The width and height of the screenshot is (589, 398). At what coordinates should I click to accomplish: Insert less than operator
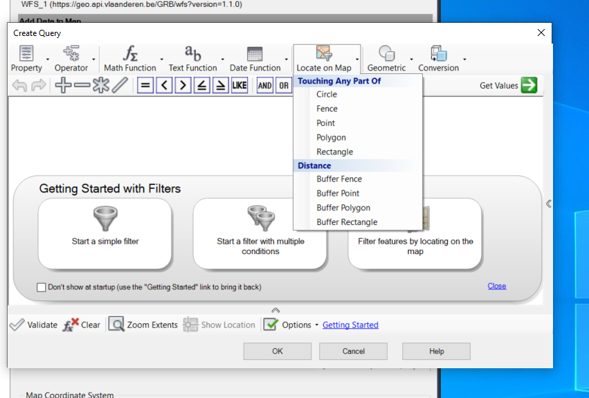tap(164, 85)
